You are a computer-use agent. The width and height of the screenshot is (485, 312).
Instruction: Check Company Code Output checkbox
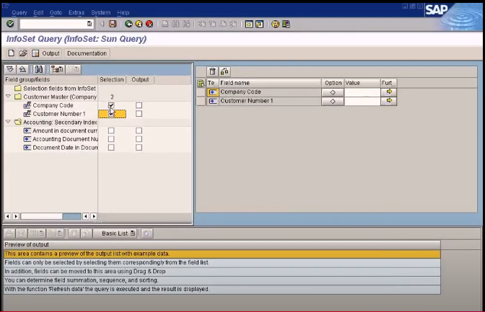[x=139, y=105]
